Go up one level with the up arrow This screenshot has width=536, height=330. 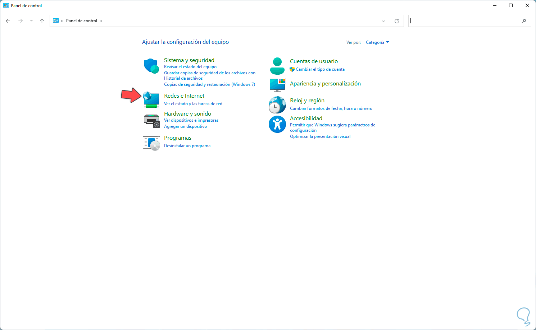[42, 21]
